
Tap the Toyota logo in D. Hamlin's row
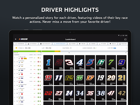pos(22,94)
